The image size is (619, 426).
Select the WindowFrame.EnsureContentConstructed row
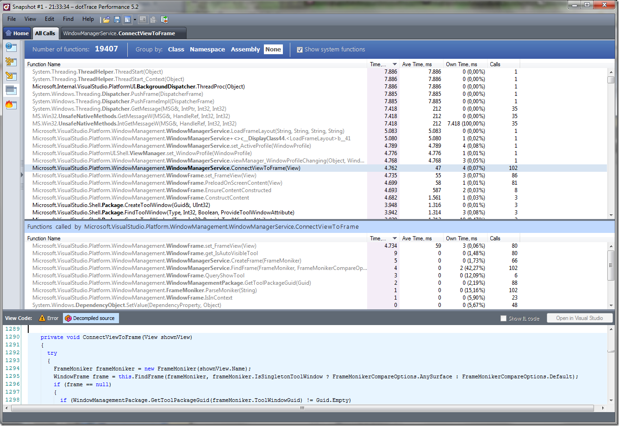[x=316, y=190]
